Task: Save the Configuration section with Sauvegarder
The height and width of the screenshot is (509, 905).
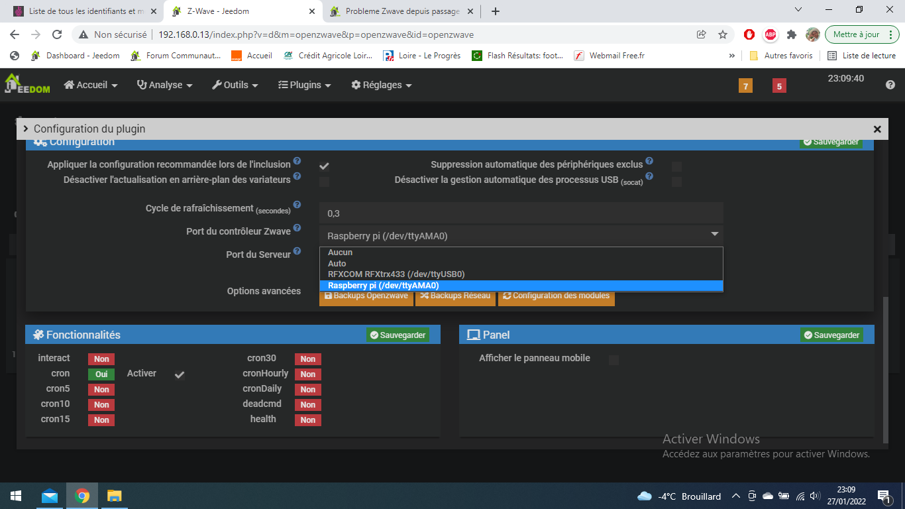Action: 831,142
